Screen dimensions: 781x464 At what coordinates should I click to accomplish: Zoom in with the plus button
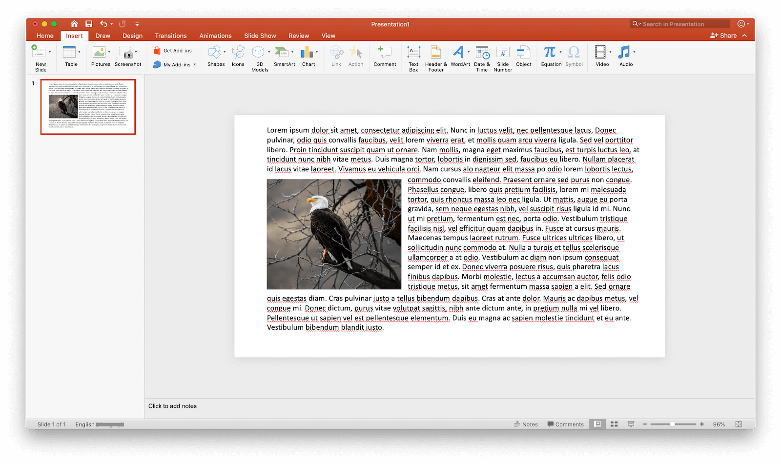(702, 424)
